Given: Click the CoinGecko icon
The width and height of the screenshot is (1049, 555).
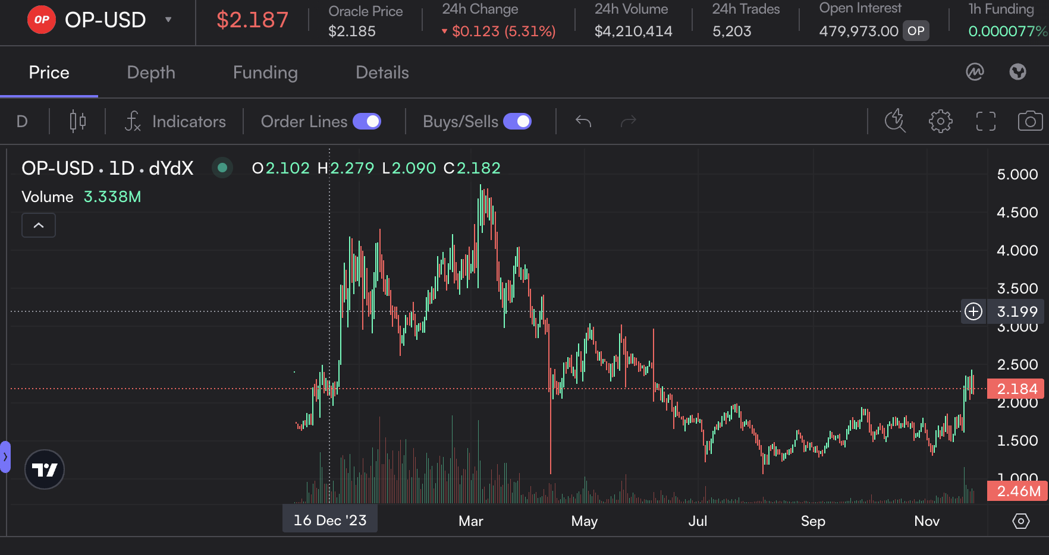Looking at the screenshot, I should (x=1017, y=72).
